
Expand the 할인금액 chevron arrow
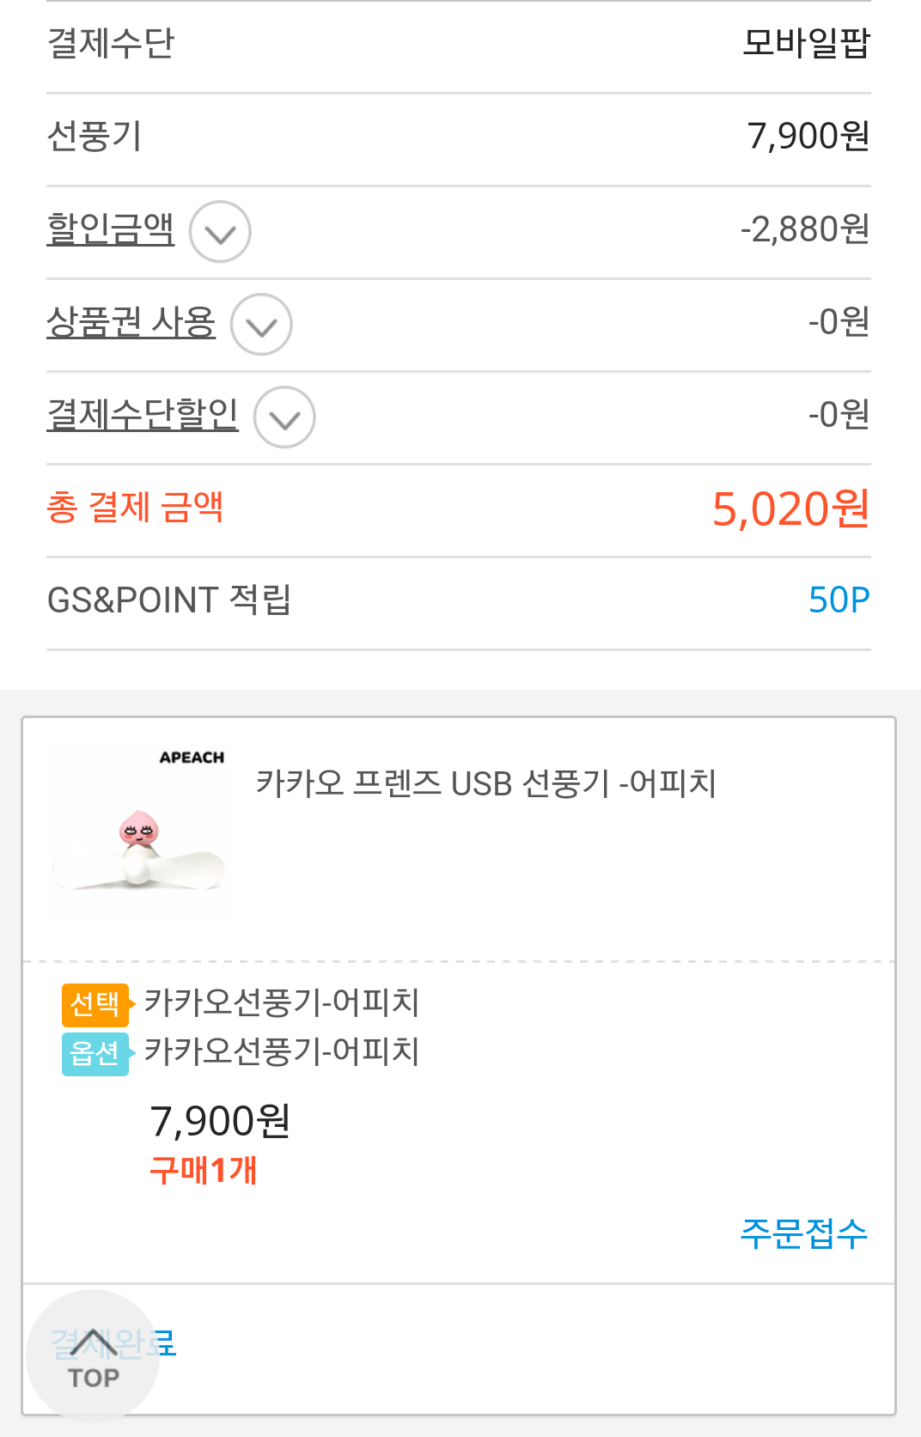point(220,232)
